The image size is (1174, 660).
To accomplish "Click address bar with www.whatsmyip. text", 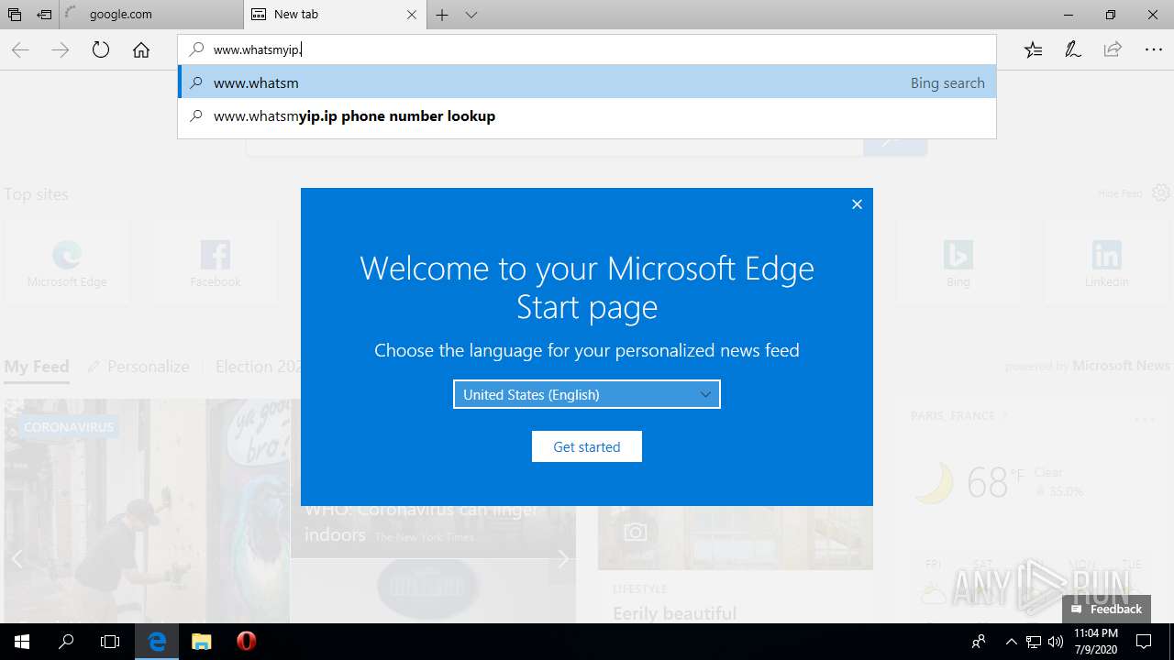I will pos(587,49).
